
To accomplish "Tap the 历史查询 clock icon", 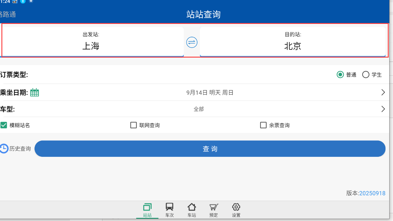I will click(4, 148).
